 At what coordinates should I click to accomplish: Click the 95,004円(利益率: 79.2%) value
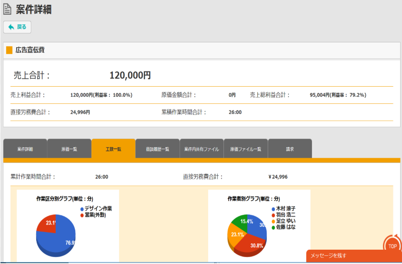coord(338,95)
